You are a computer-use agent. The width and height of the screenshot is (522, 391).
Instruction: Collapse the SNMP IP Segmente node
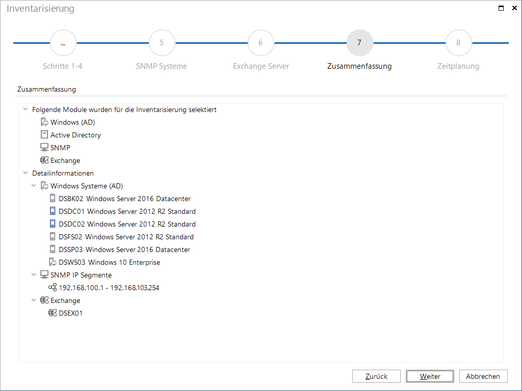(x=34, y=274)
